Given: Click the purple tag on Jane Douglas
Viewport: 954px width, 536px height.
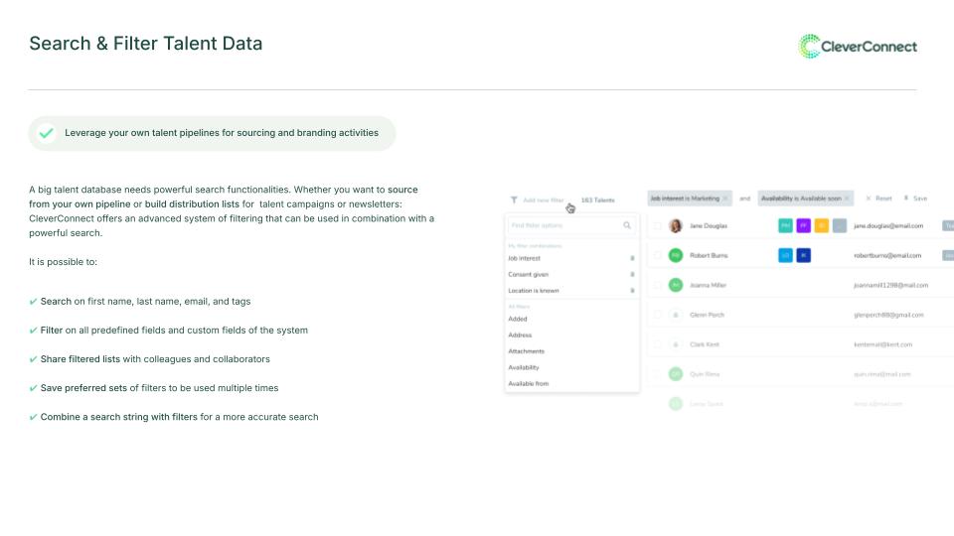Looking at the screenshot, I should pyautogui.click(x=803, y=226).
